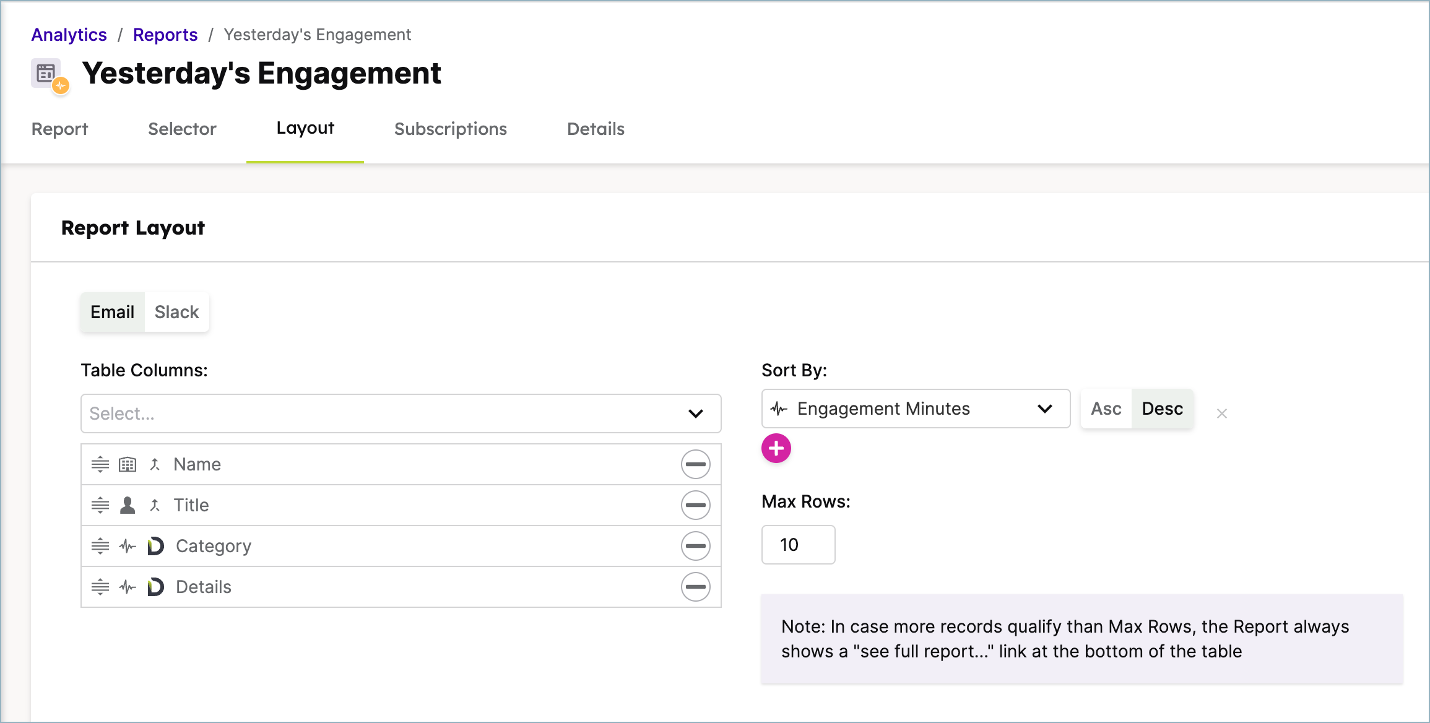Click the Max Rows note text
Viewport: 1430px width, 723px height.
click(1065, 639)
